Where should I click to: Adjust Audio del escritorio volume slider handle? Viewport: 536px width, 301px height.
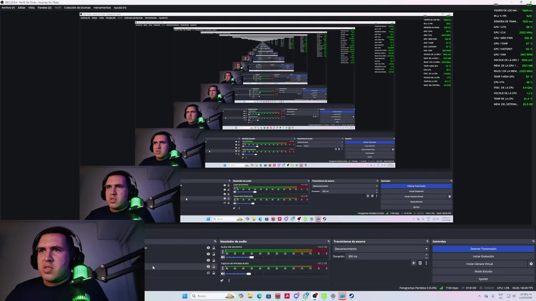(252, 257)
